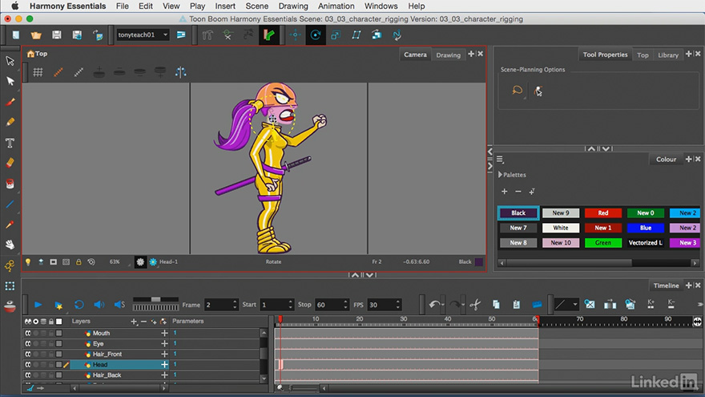705x397 pixels.
Task: Activate the Scale tool
Action: point(336,35)
